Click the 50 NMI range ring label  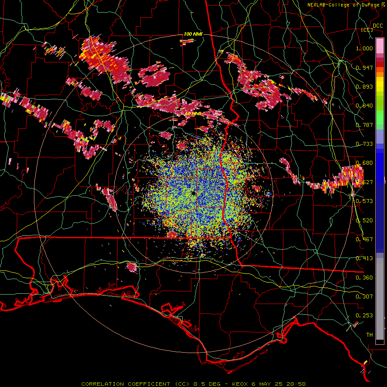coord(193,114)
